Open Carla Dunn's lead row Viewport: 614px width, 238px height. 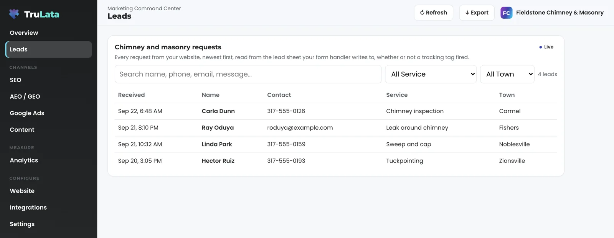pos(336,111)
